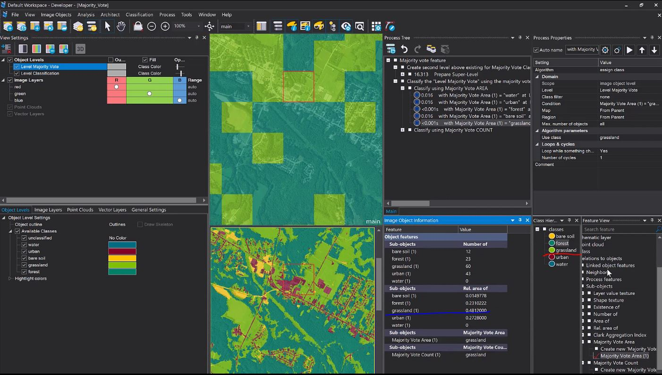
Task: Open the zoom percentage dropdown
Action: tap(198, 26)
